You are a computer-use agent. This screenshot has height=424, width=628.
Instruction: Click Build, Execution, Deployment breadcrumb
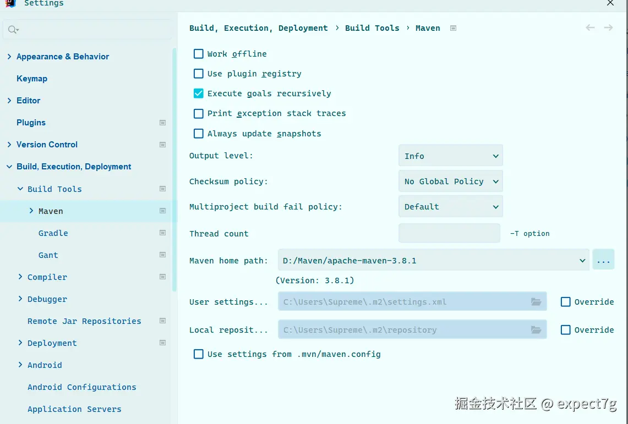tap(258, 28)
